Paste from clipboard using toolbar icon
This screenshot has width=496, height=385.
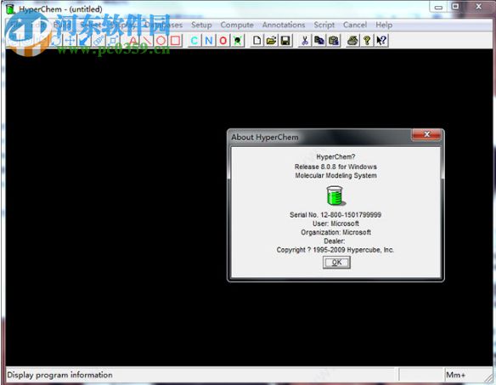pos(334,41)
